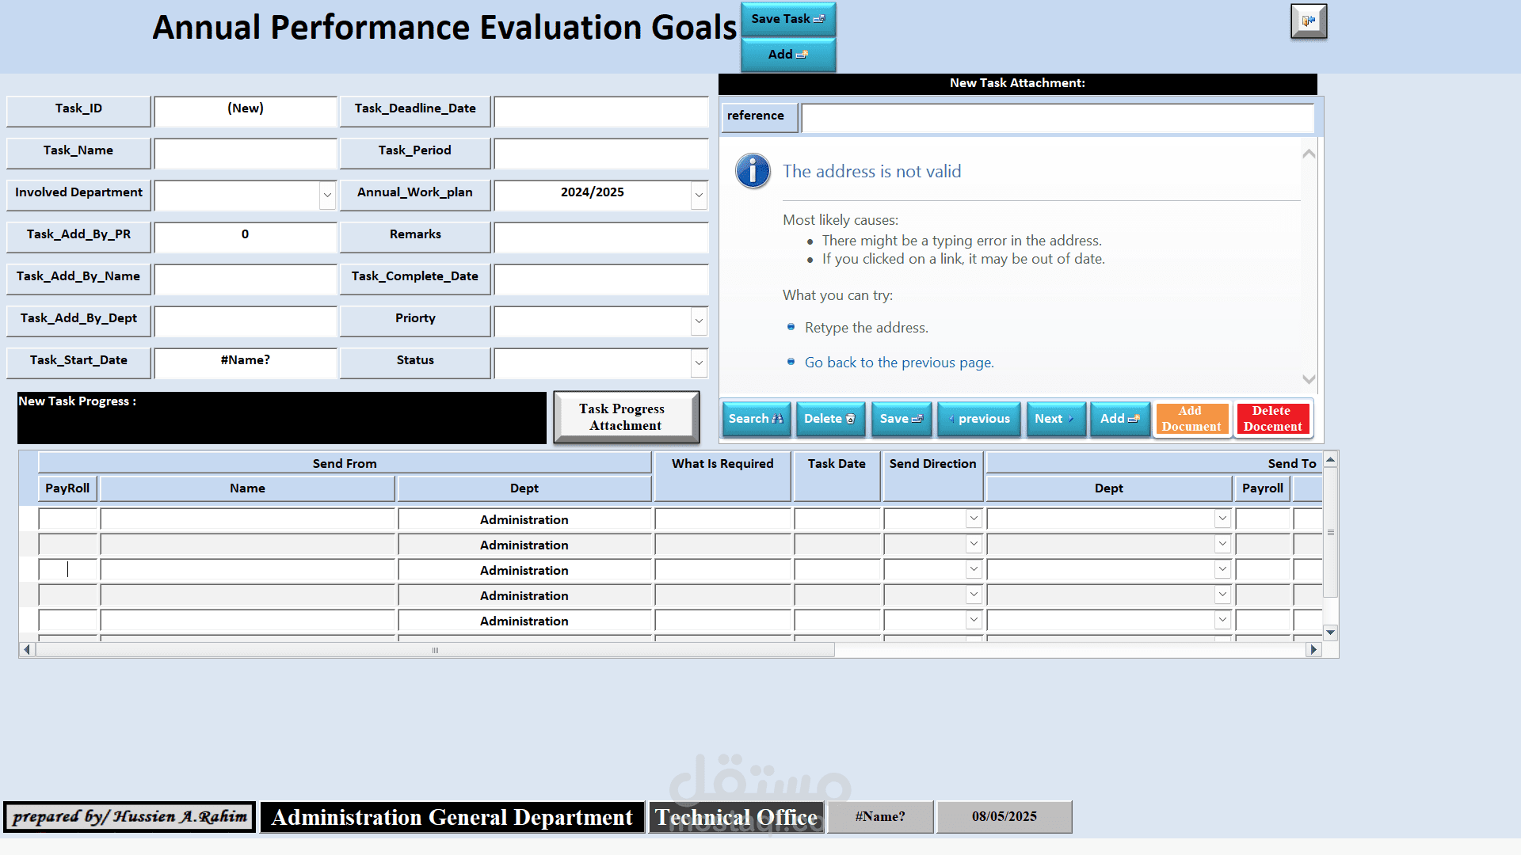Click the Administration General Department label
1521x855 pixels.
(452, 817)
